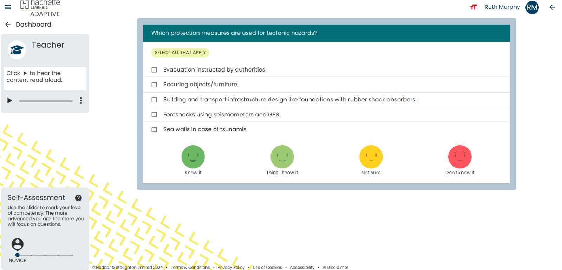Click the audio progress track

[46, 101]
